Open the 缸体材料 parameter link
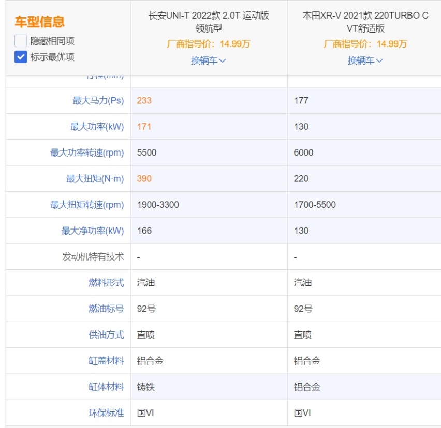Screen dimensions: 441x428 [106, 387]
